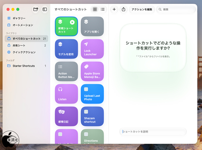Click layers icon on アプリを開く tile

tap(86, 22)
